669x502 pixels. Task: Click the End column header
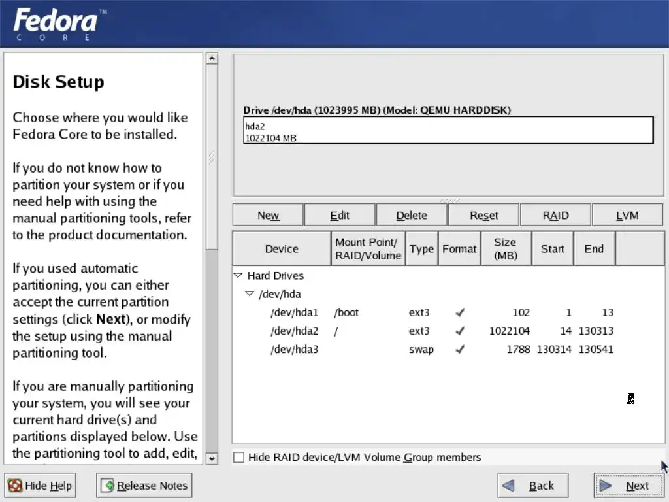(x=594, y=248)
